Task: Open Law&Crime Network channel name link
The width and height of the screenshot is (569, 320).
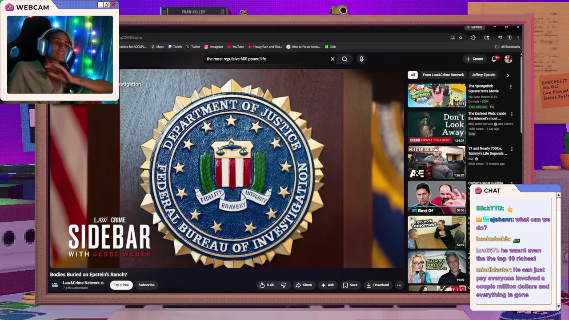Action: 81,283
